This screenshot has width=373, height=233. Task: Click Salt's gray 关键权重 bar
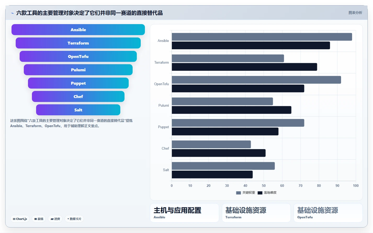[223, 166]
